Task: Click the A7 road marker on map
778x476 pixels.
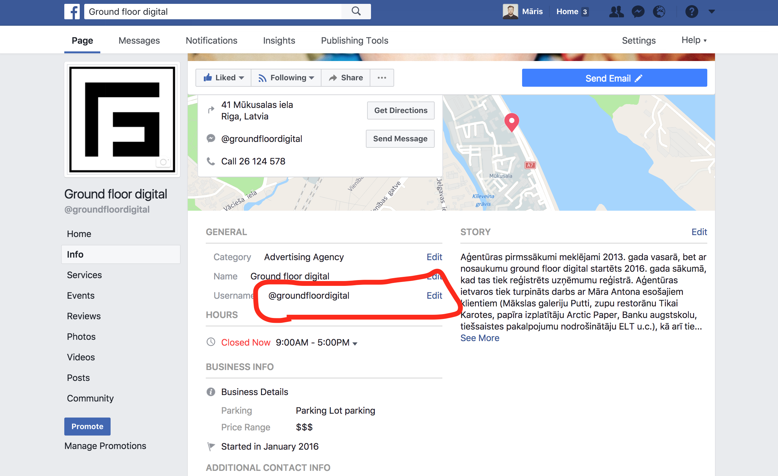Action: pyautogui.click(x=530, y=165)
